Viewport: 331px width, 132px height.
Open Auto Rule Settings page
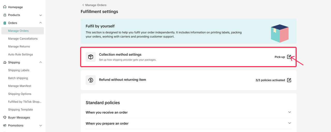pyautogui.click(x=20, y=55)
